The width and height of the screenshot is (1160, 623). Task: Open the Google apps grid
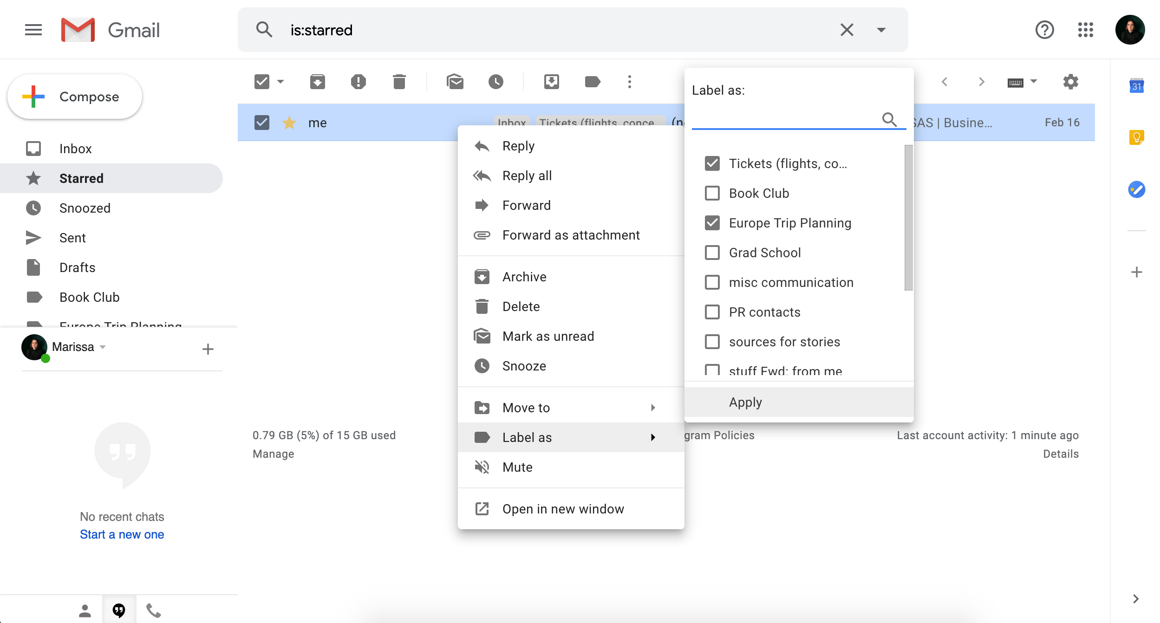(x=1085, y=30)
